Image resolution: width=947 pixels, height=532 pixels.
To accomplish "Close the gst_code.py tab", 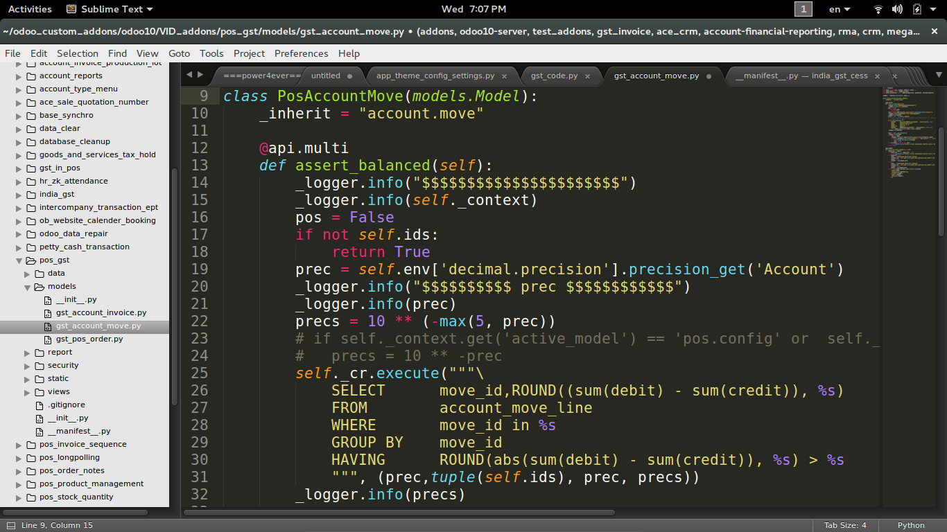I will [587, 76].
